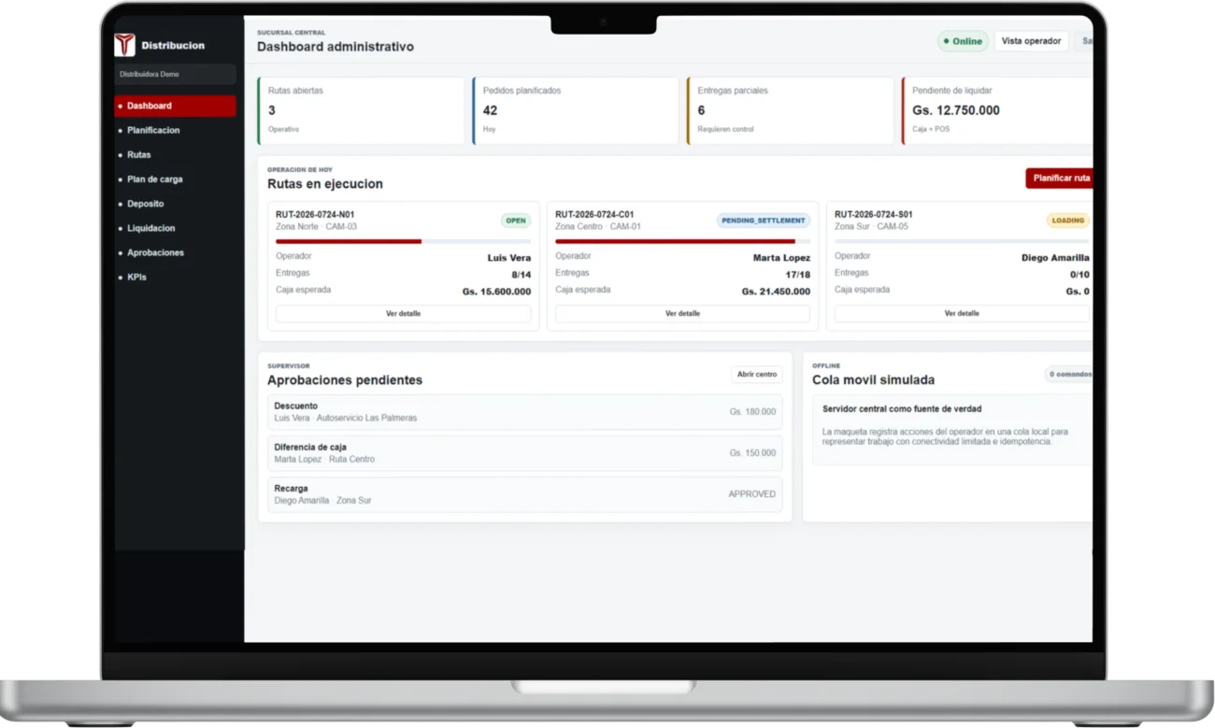Click the Cola movil simulada heading
The width and height of the screenshot is (1215, 728).
[873, 380]
